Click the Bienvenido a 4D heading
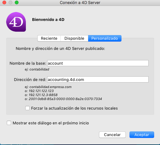This screenshot has width=160, height=145. click(48, 19)
